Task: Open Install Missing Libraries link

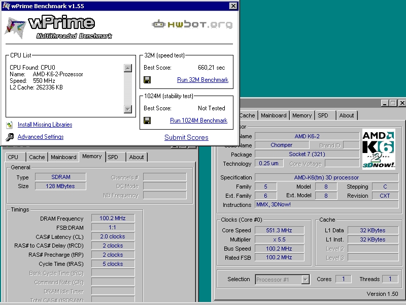Action: [45, 125]
